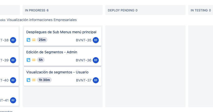Screen dimensions: 213x112
Task: Click RF assignee avatar on BVNT-36
Action: point(96,60)
